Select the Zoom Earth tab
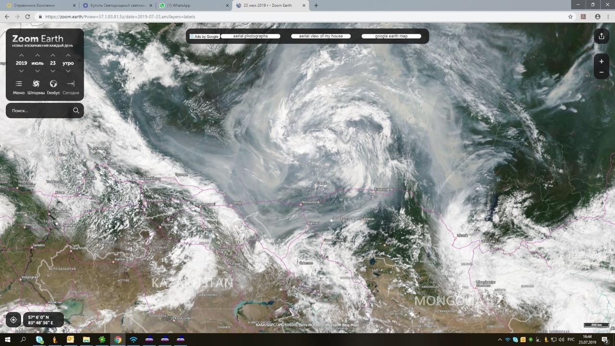The height and width of the screenshot is (346, 615). 271,5
